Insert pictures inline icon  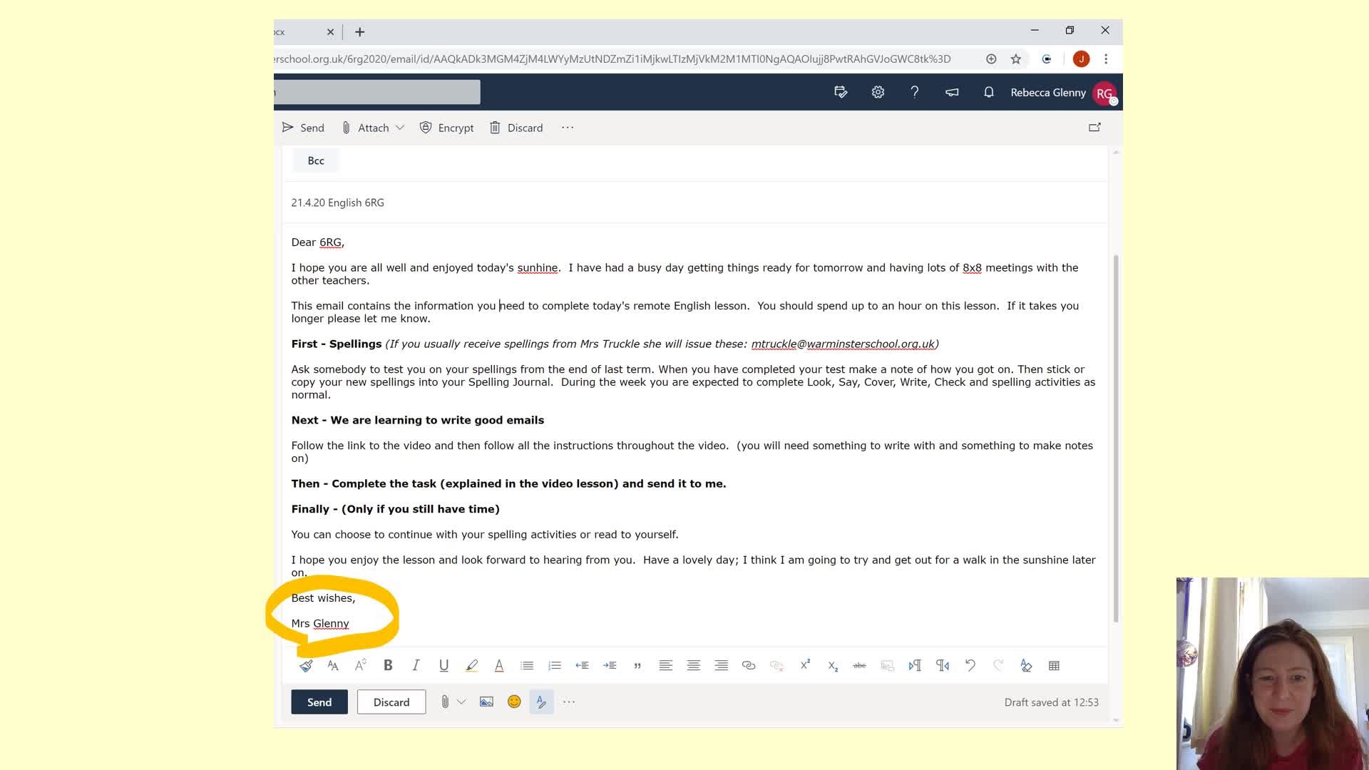[x=486, y=702]
